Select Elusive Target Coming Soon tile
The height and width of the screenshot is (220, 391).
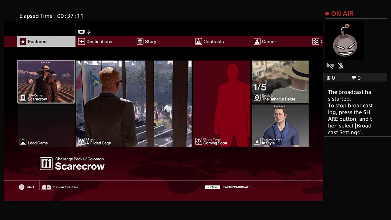(x=222, y=104)
